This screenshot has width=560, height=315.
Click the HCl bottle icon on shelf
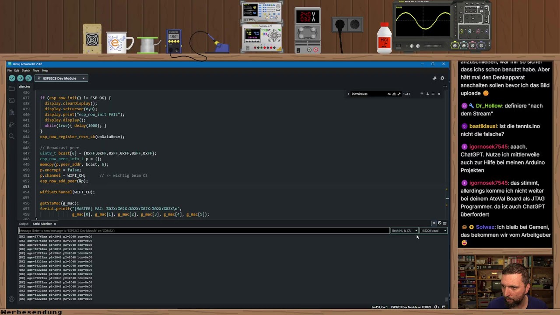(384, 38)
